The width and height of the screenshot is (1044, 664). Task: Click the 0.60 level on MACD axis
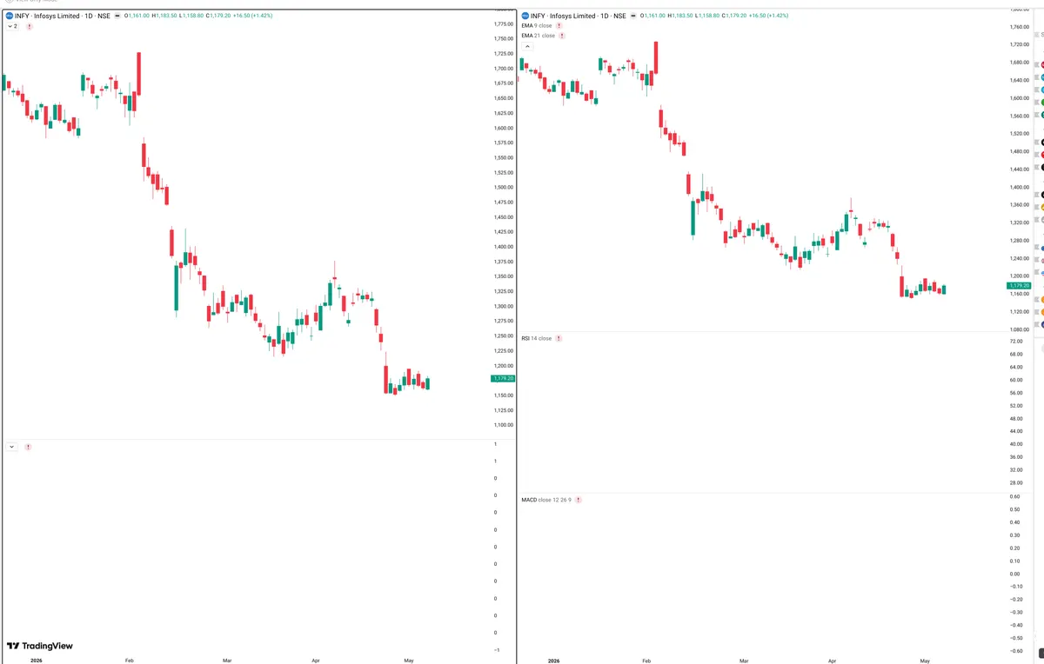point(1015,496)
